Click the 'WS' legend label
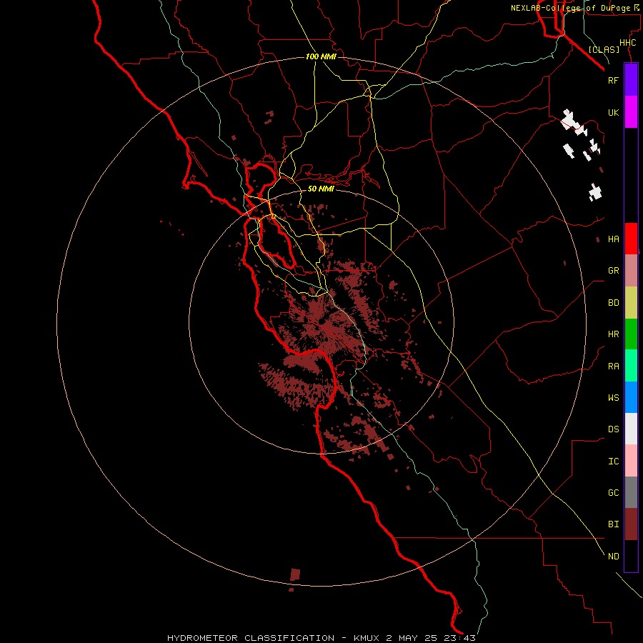This screenshot has width=643, height=643. [x=614, y=398]
